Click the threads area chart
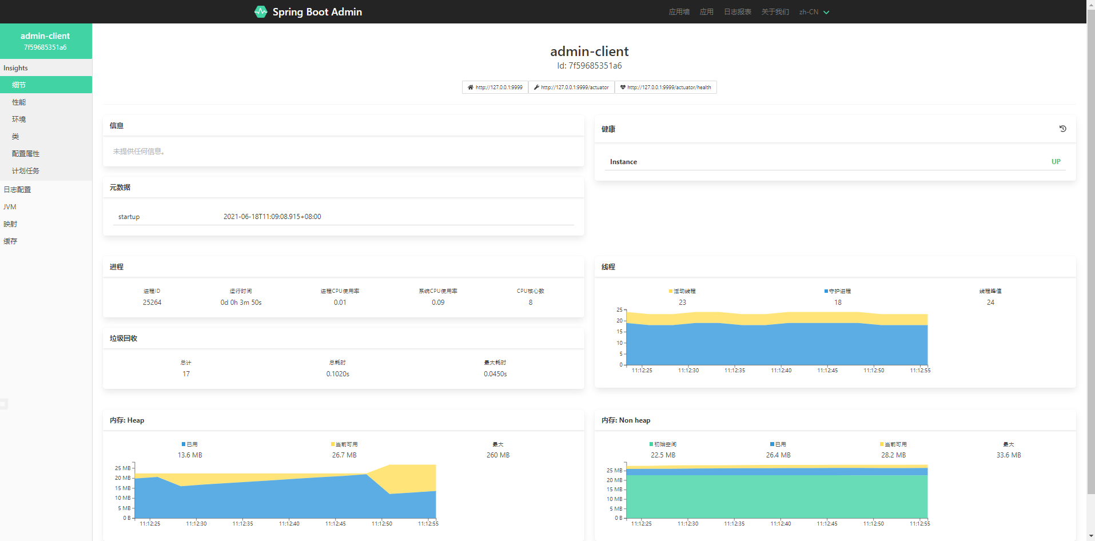This screenshot has width=1095, height=541. pos(777,339)
